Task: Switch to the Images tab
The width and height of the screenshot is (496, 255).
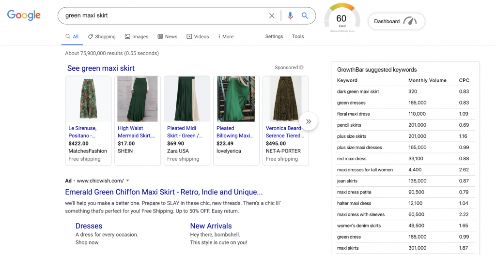Action: [x=136, y=37]
